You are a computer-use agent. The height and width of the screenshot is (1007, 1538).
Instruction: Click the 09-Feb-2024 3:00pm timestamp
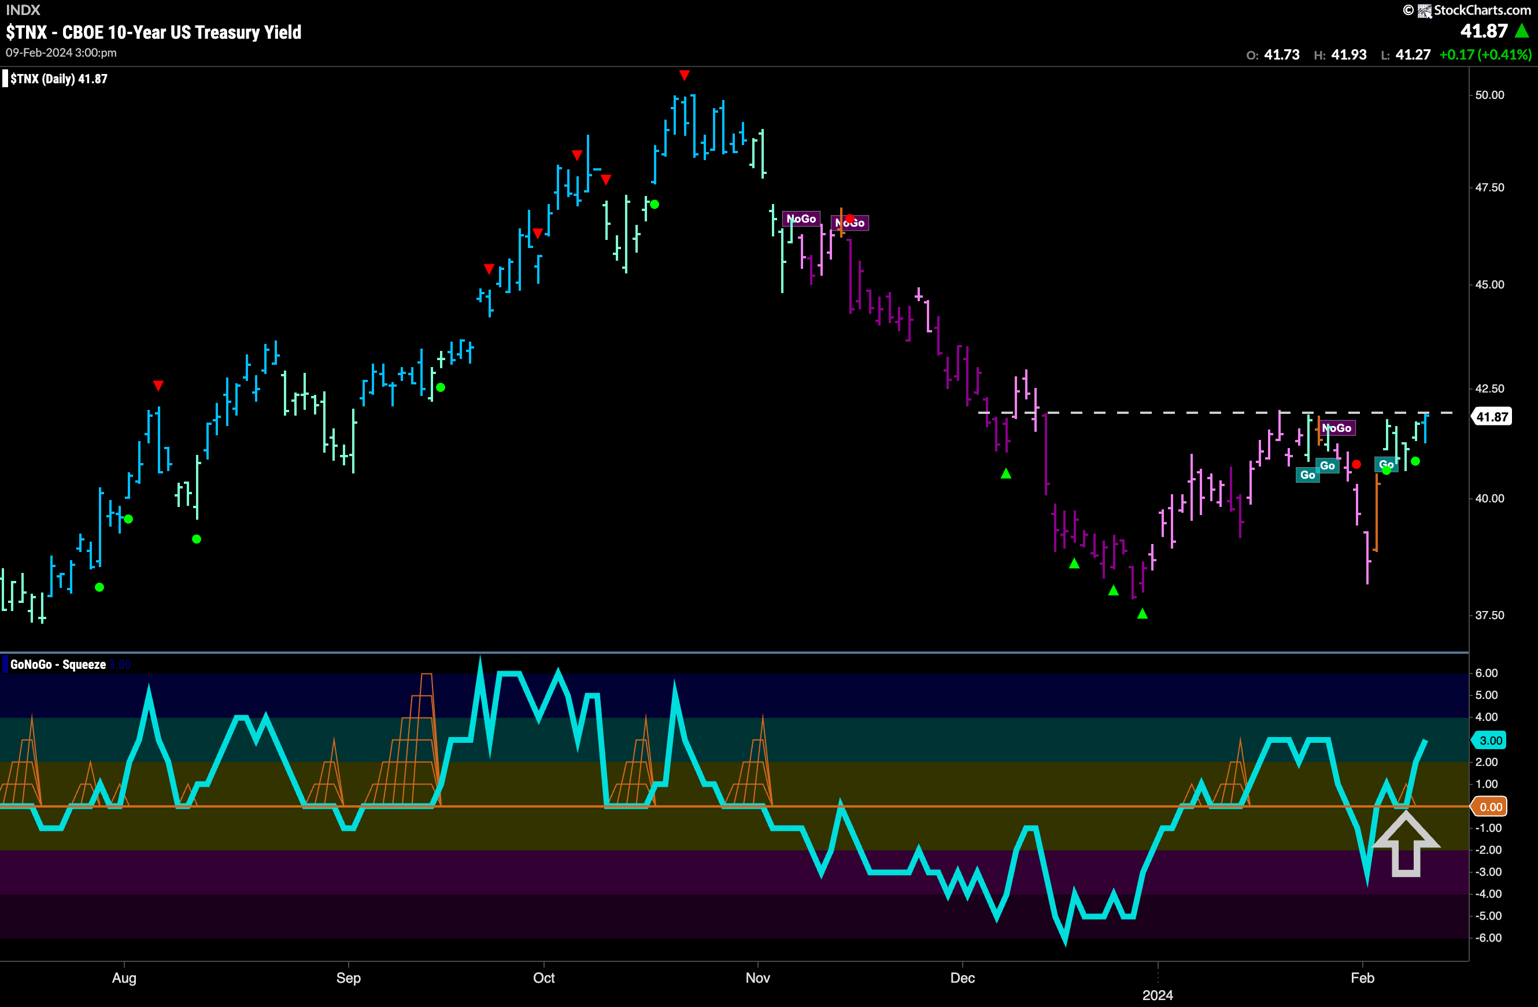coord(61,53)
